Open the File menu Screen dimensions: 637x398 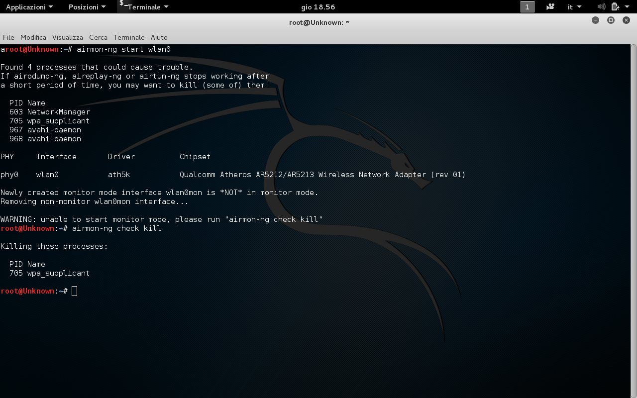(x=8, y=37)
